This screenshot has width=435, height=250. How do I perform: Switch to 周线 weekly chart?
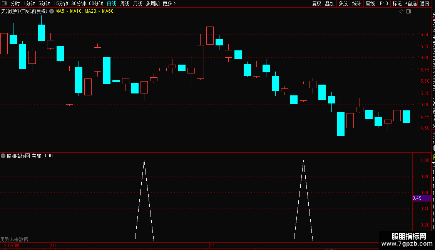pos(125,3)
